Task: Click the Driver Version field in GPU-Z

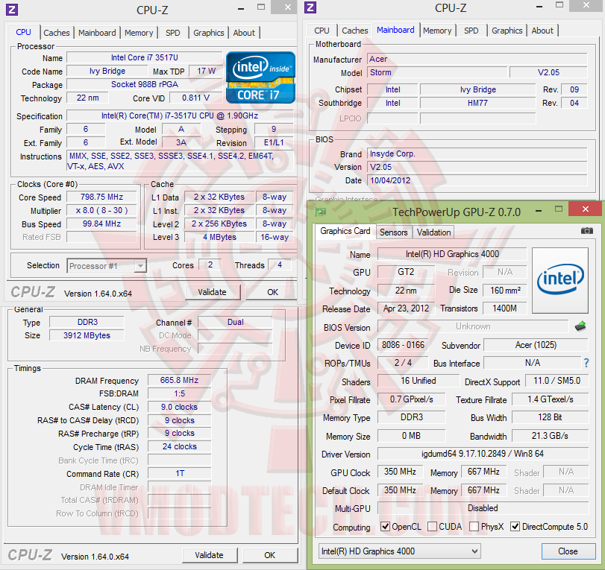Action: [483, 454]
